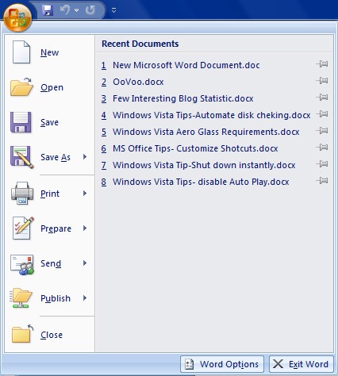Toggle the pin next to OoVoo.docx
Screen dimensions: 338x376
(x=322, y=81)
